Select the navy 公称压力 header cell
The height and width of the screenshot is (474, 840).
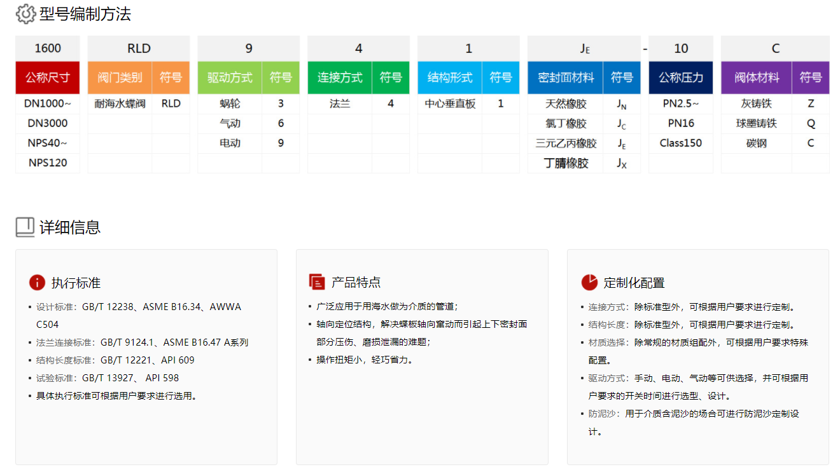[681, 78]
